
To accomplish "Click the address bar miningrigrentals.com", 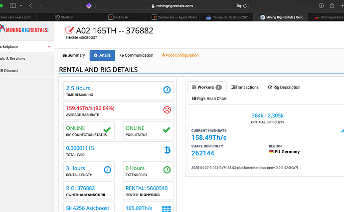I will (x=172, y=5).
